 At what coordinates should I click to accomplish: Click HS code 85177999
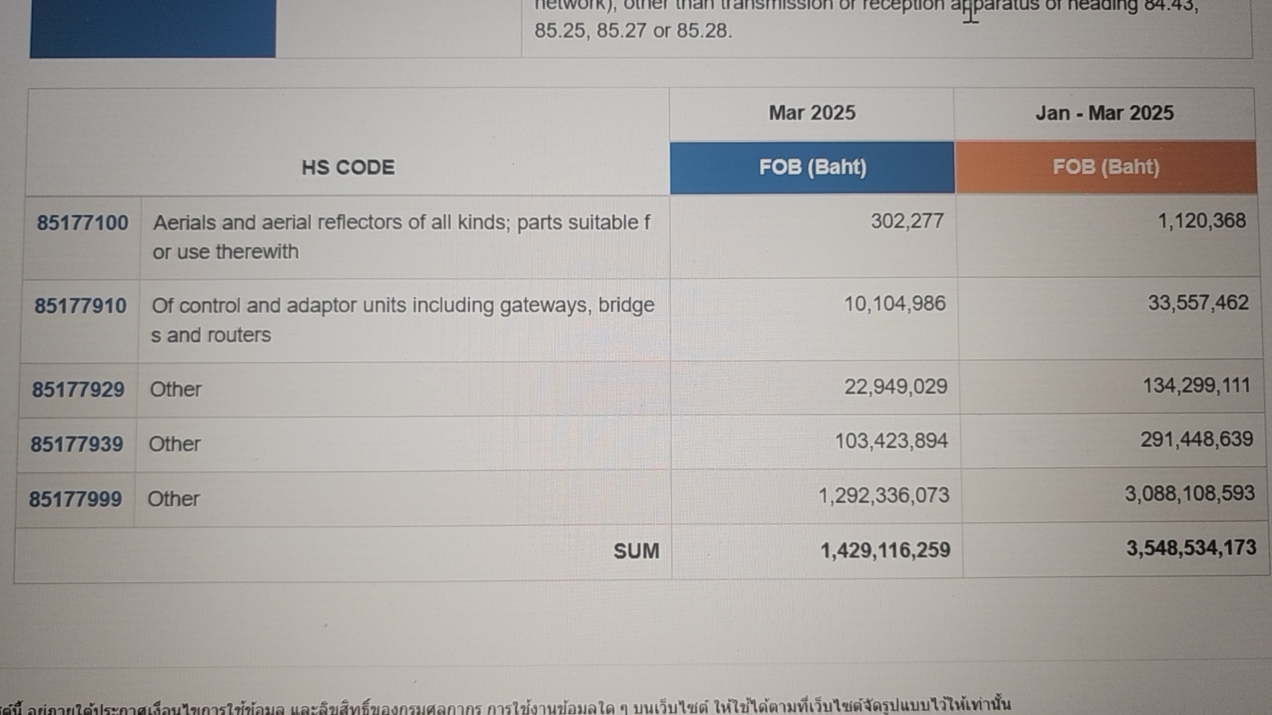[x=76, y=499]
